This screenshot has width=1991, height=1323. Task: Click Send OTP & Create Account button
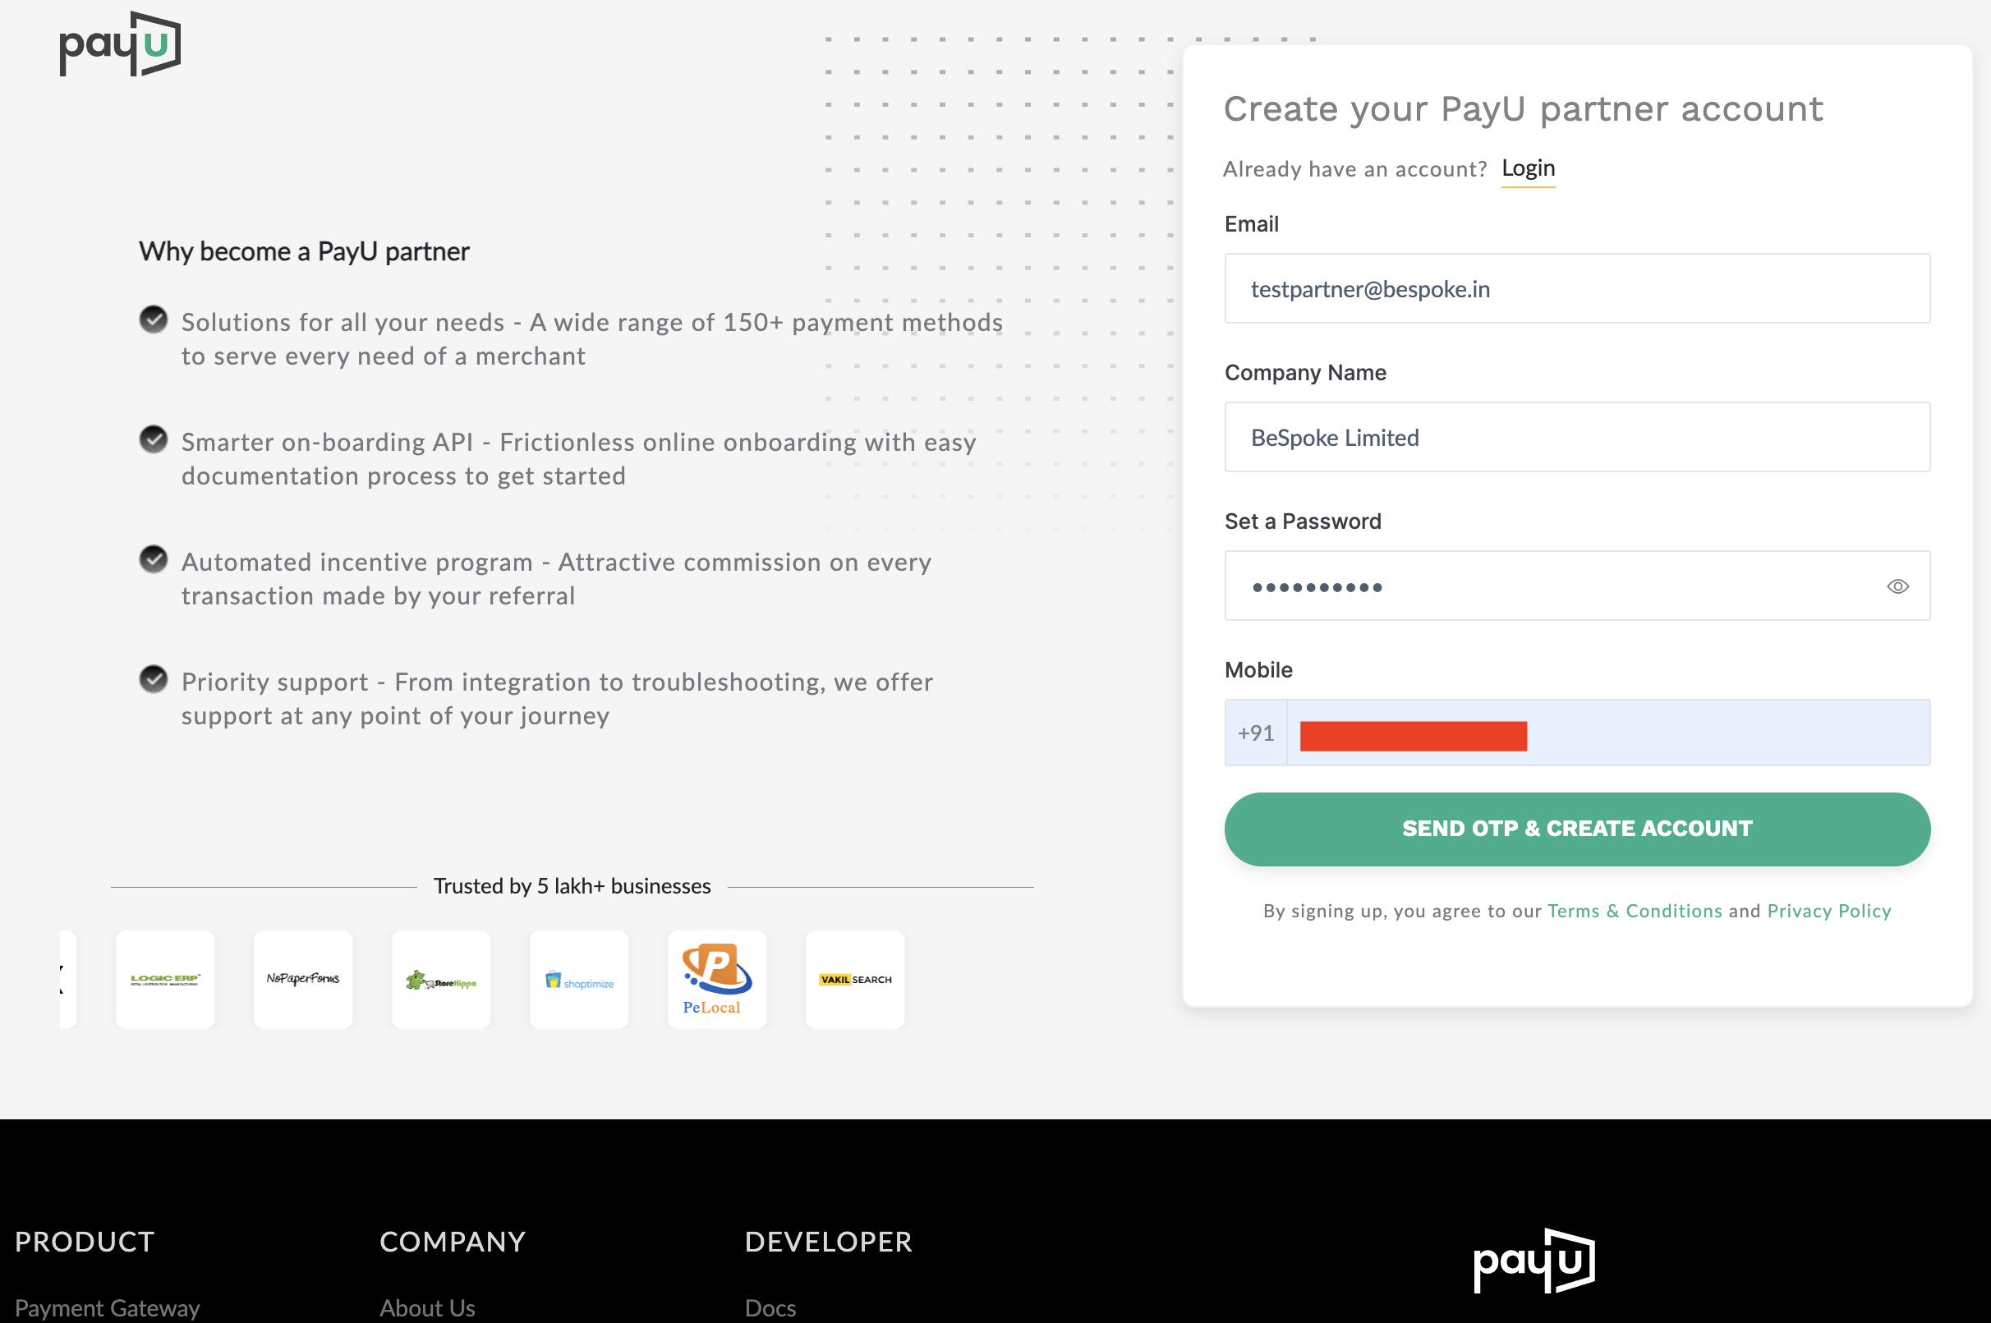pyautogui.click(x=1577, y=829)
